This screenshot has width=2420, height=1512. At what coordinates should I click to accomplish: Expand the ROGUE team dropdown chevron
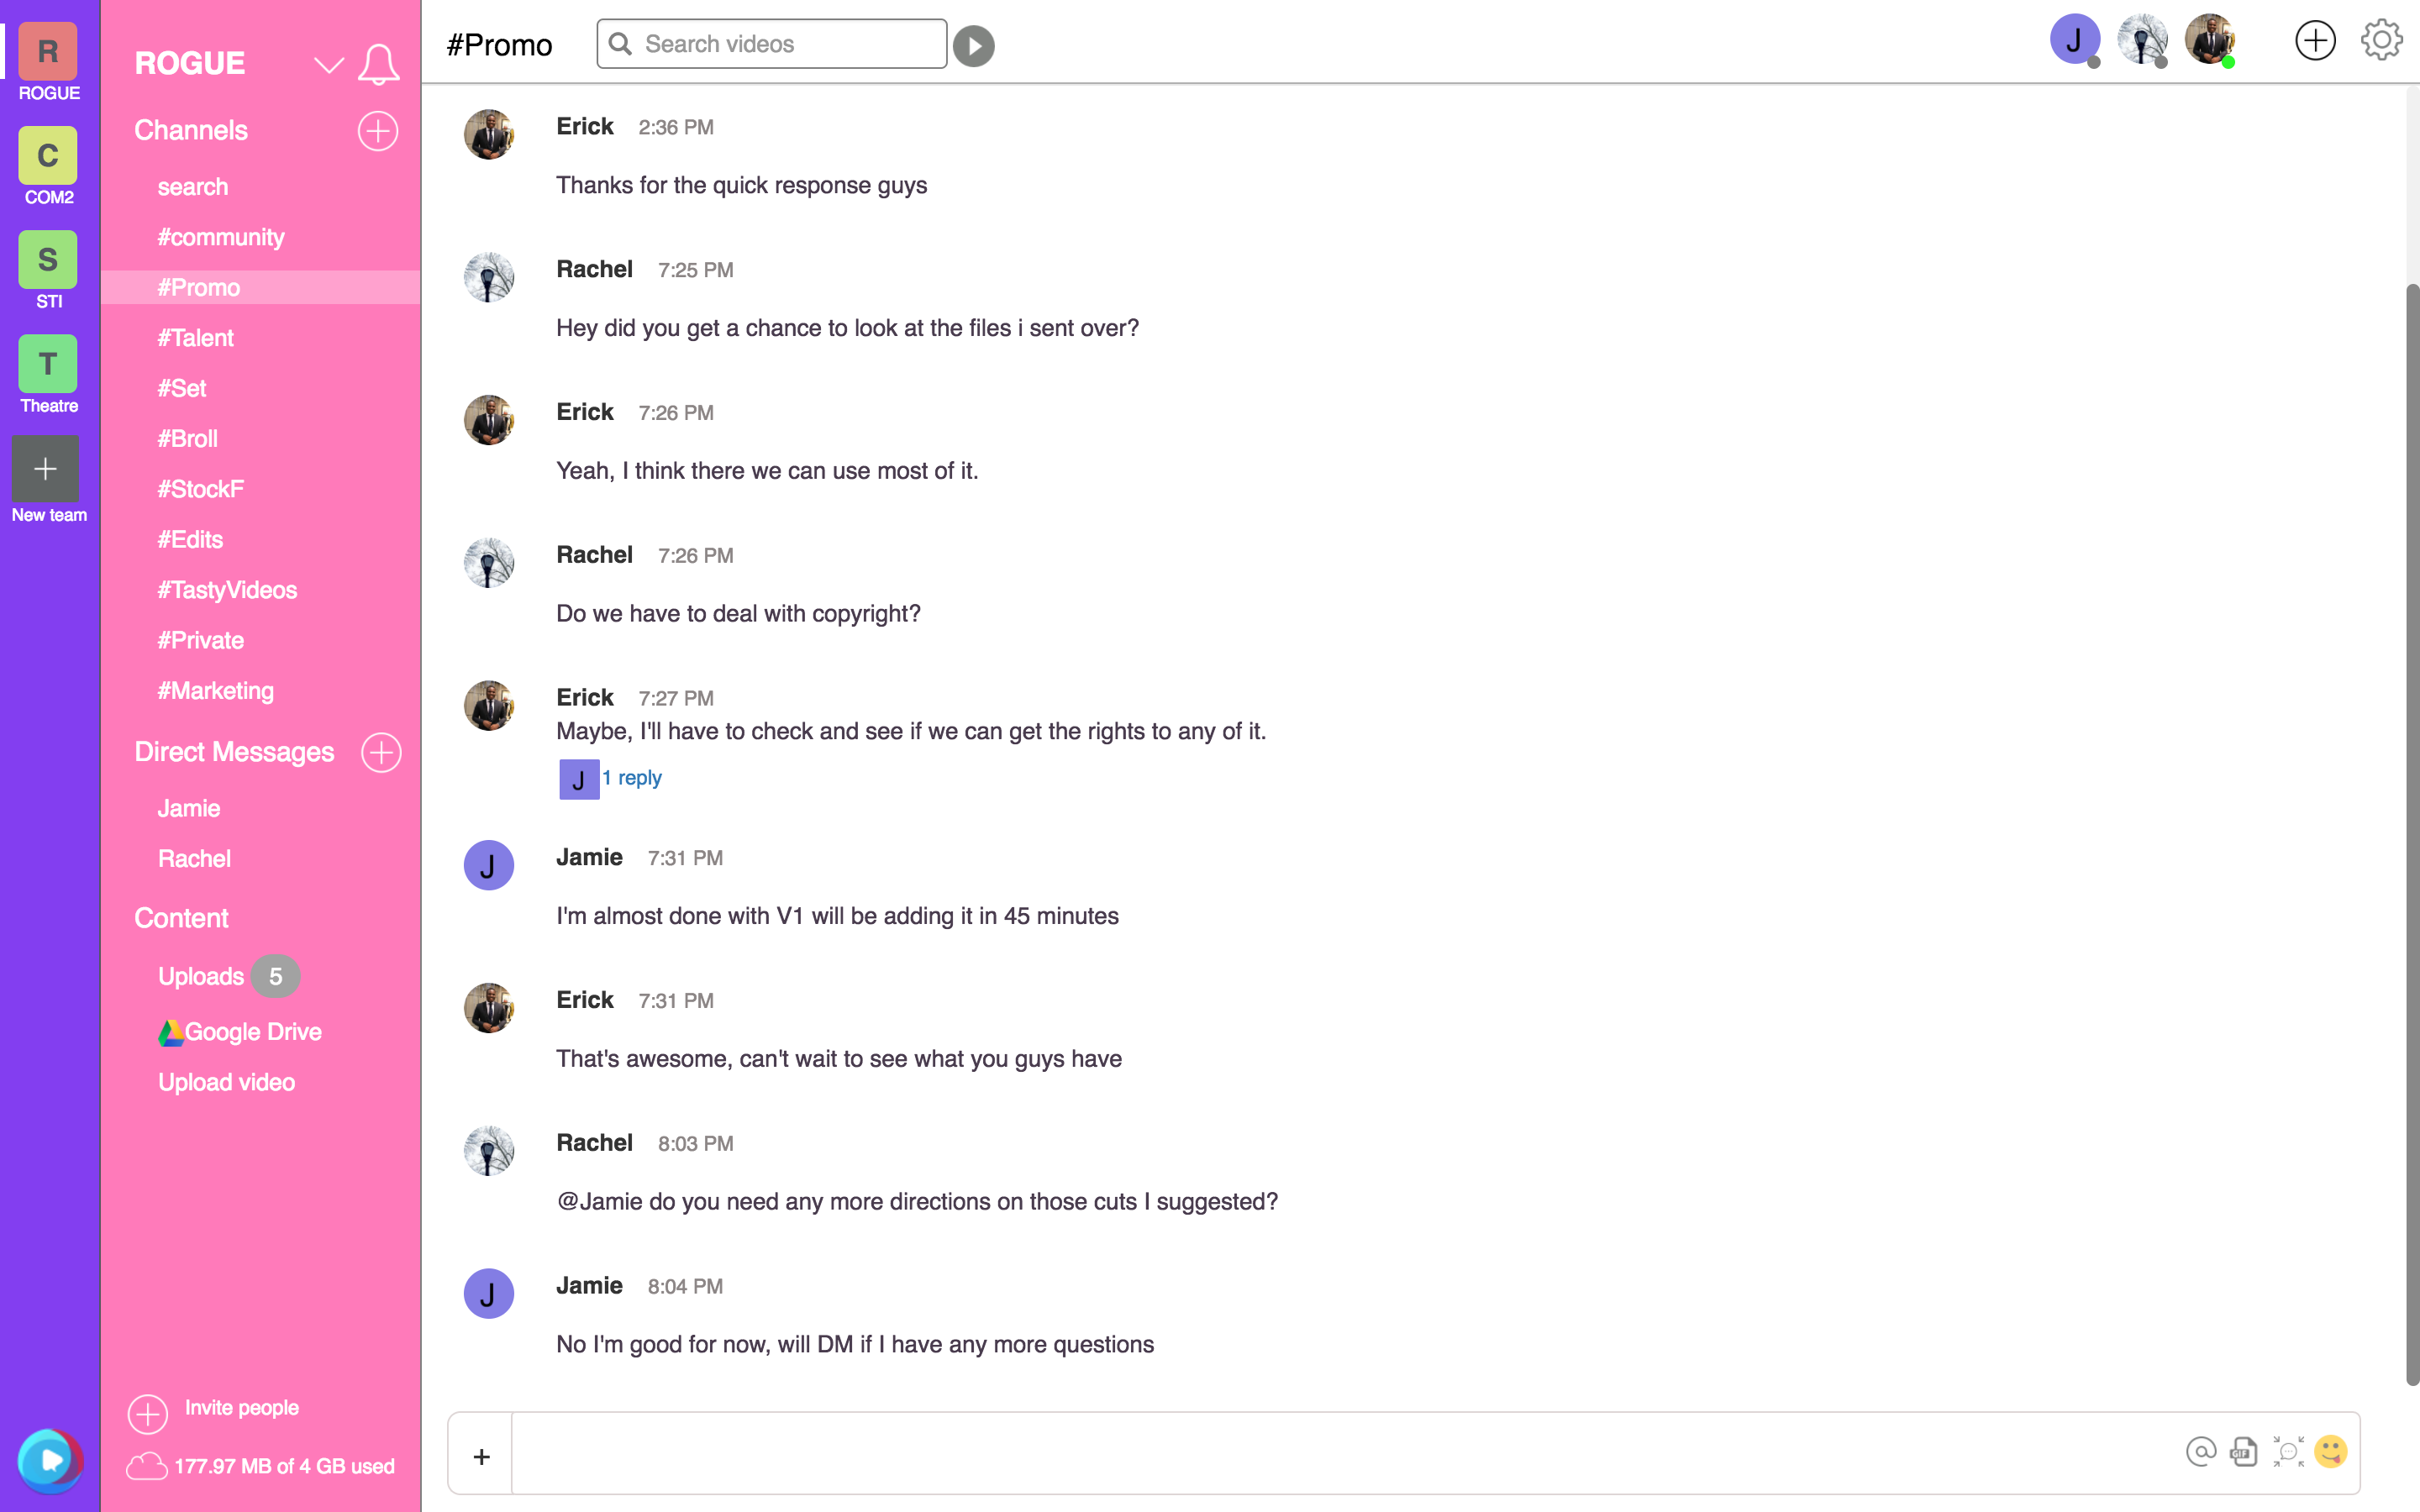329,66
